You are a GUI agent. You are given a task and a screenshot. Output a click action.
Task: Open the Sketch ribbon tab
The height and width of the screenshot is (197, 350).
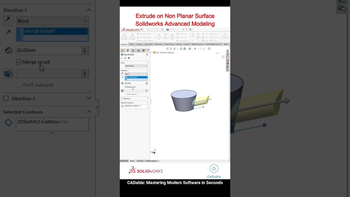[132, 44]
